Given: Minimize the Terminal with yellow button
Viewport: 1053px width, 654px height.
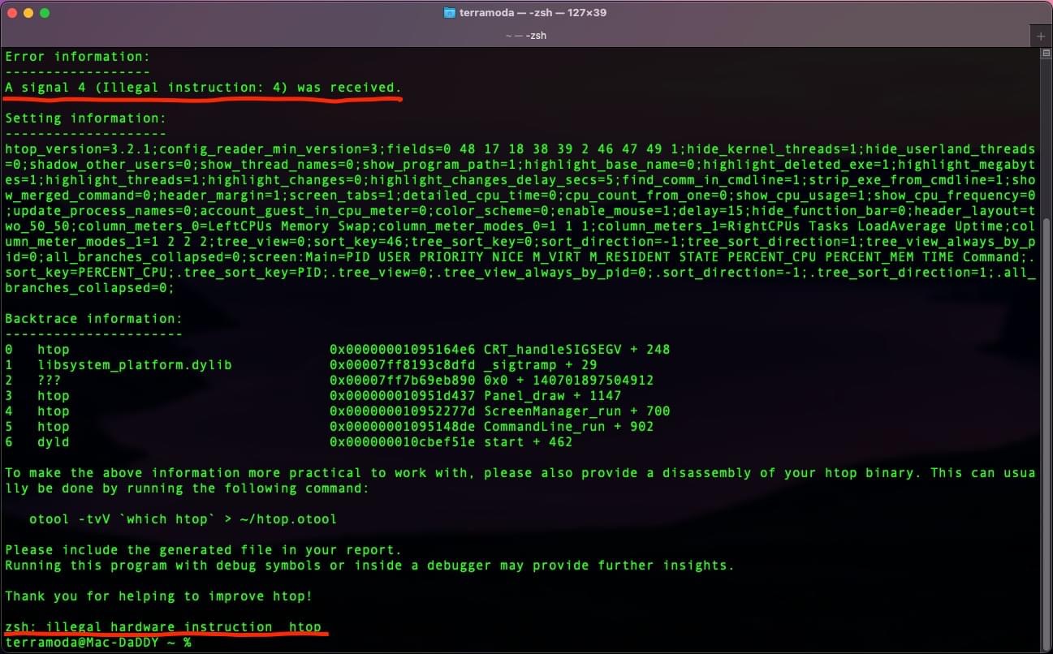Looking at the screenshot, I should coord(28,13).
